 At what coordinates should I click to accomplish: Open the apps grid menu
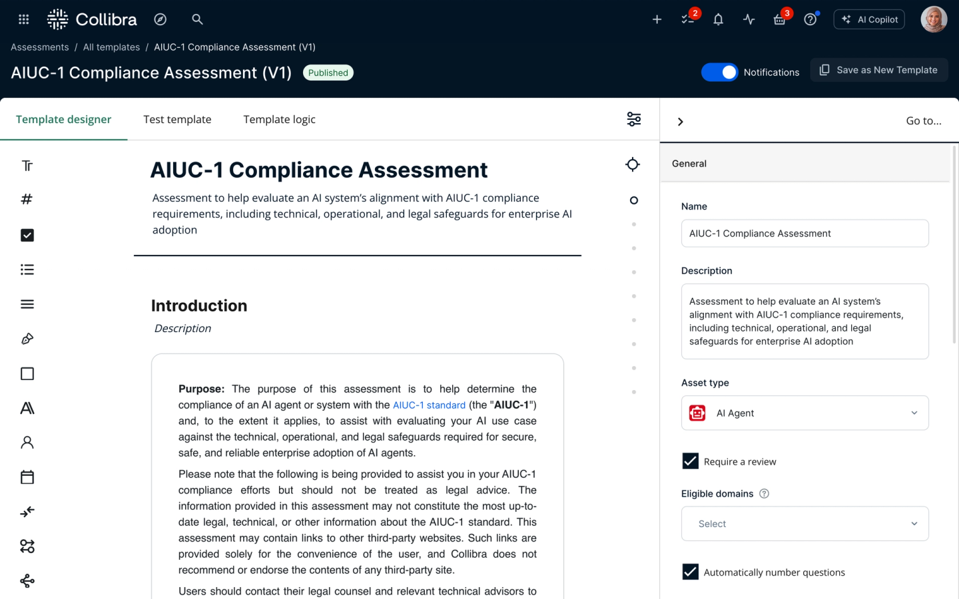24,19
